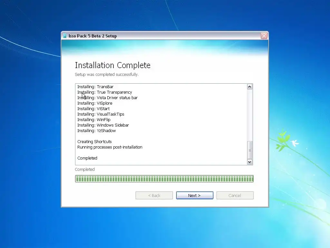This screenshot has height=248, width=330.
Task: Select 'Installing: Vista Driver status bar' line
Action: pyautogui.click(x=107, y=98)
